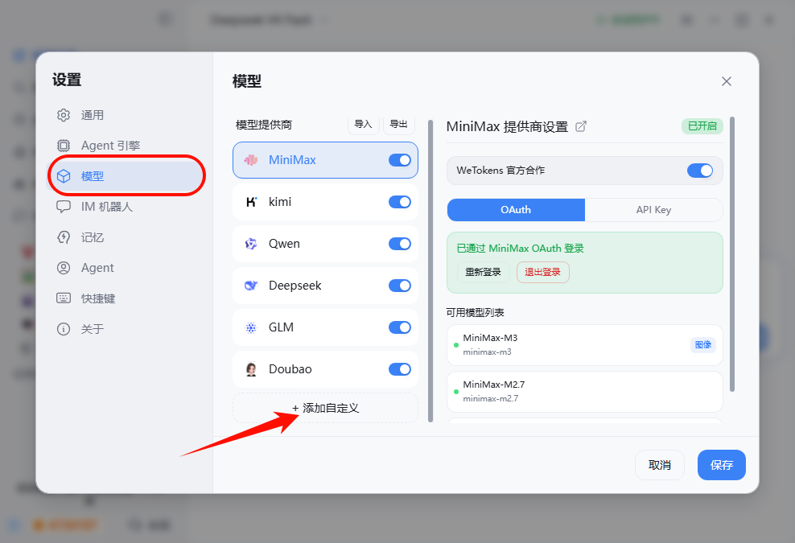Open the 通用 settings section
Screen dimensions: 795x543
pyautogui.click(x=126, y=115)
